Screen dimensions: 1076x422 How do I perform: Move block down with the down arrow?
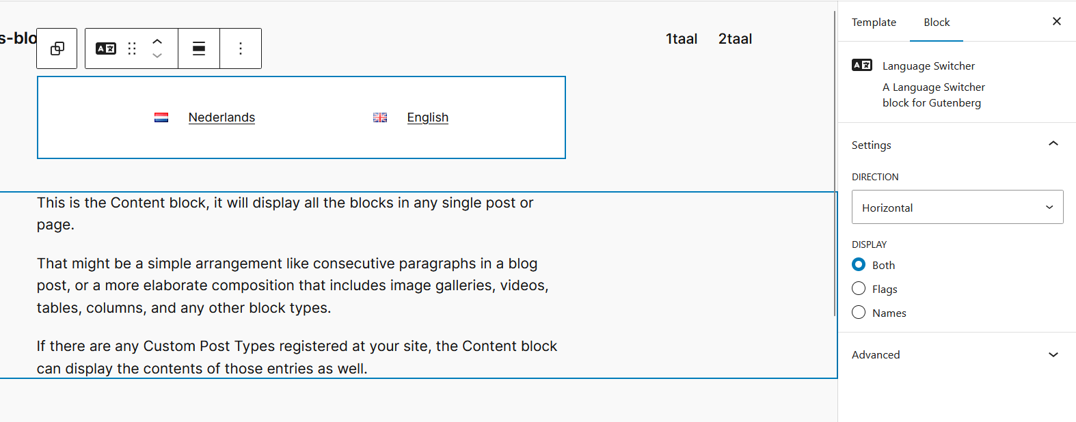[157, 56]
